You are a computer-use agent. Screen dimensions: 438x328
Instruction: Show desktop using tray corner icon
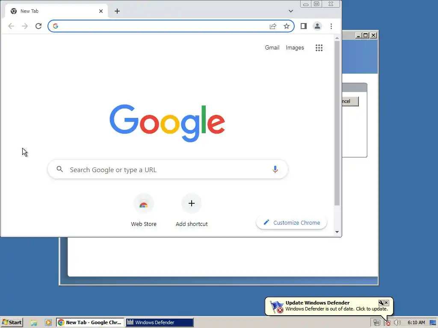click(x=433, y=323)
